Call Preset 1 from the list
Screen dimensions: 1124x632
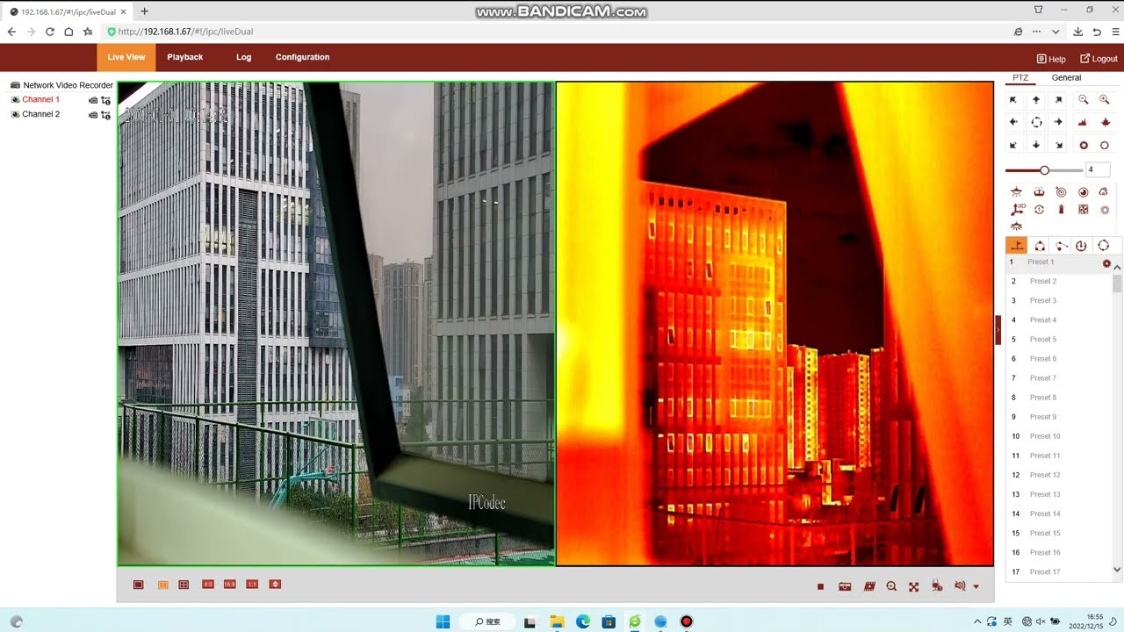pos(1041,262)
